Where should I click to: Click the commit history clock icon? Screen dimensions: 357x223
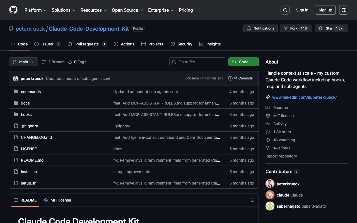[x=230, y=78]
